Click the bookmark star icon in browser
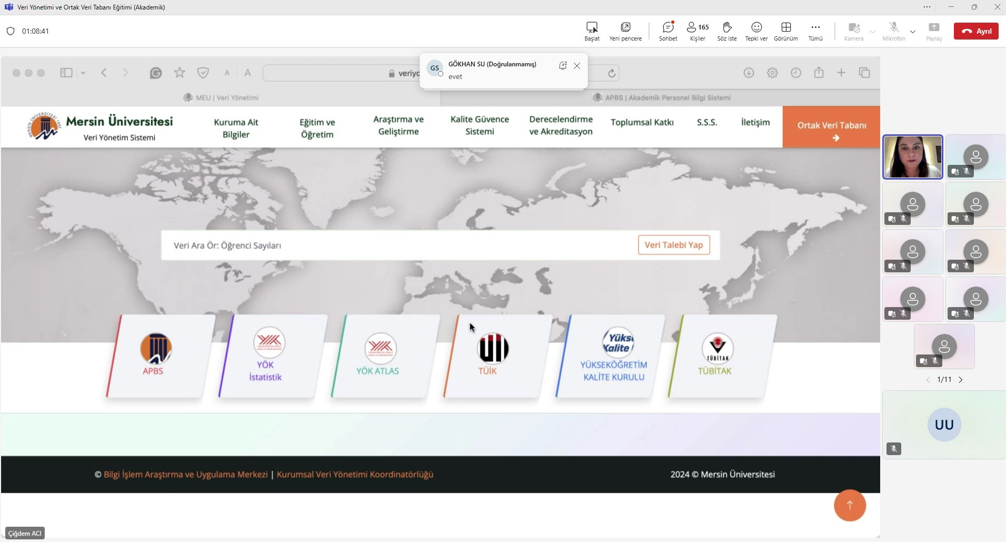This screenshot has width=1006, height=542. 180,73
